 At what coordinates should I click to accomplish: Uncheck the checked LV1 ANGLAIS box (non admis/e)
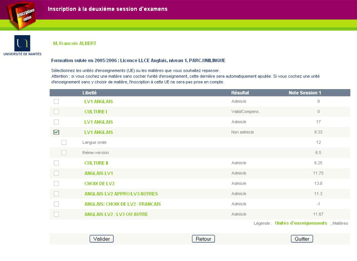[56, 132]
